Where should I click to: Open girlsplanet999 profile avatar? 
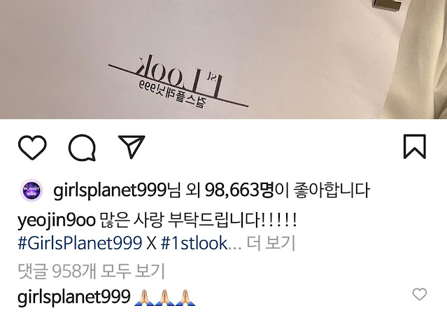click(31, 190)
